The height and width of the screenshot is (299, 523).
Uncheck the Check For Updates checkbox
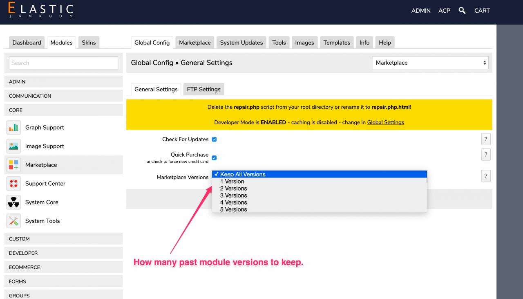[x=214, y=139]
